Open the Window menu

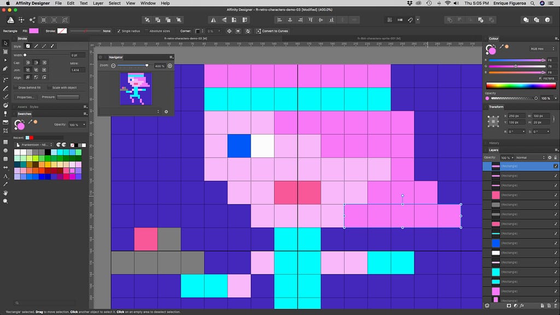point(148,3)
